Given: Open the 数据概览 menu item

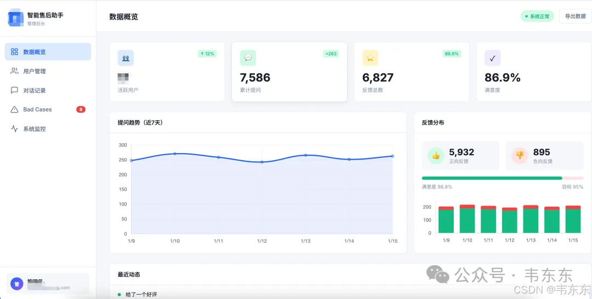Looking at the screenshot, I should coord(48,52).
